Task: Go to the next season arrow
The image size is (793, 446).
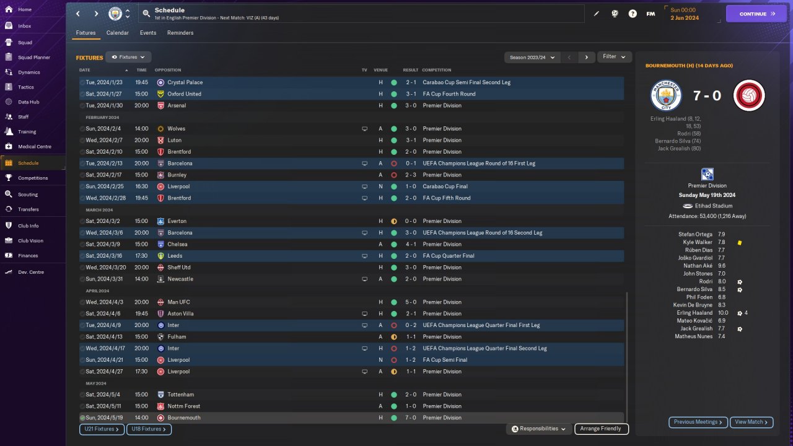Action: click(587, 57)
